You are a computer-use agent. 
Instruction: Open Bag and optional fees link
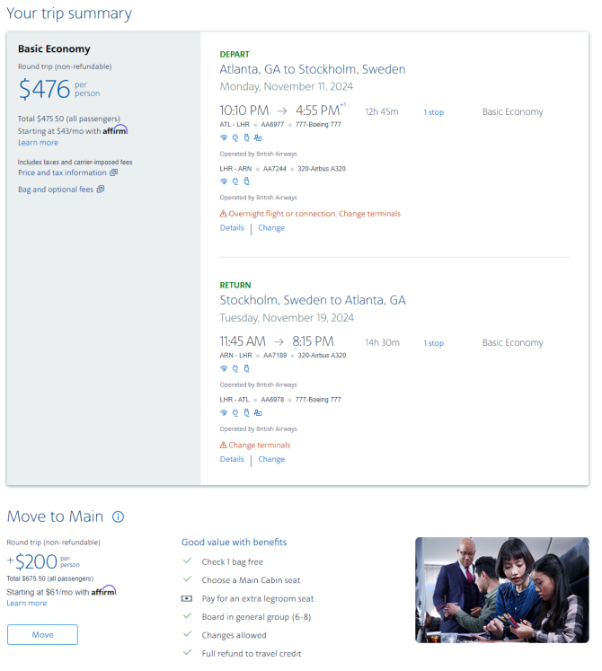(56, 190)
